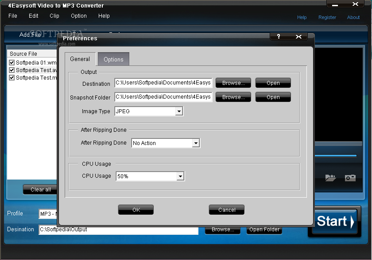Open the About link

tap(353, 17)
